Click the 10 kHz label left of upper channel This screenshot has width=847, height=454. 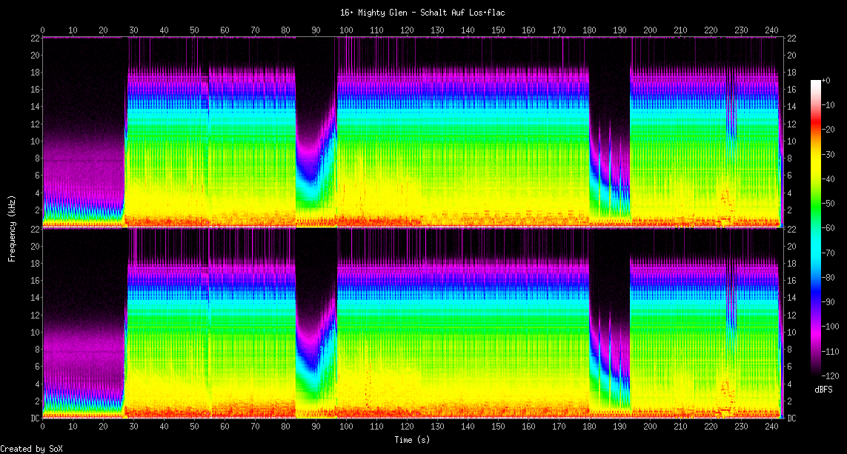[x=34, y=141]
